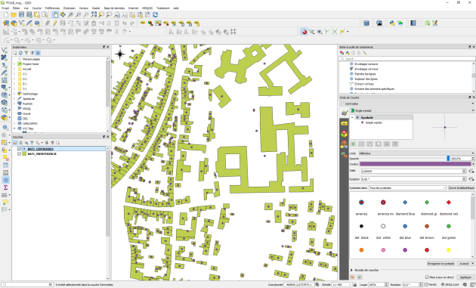Create a new project with the blank page icon

[6, 14]
